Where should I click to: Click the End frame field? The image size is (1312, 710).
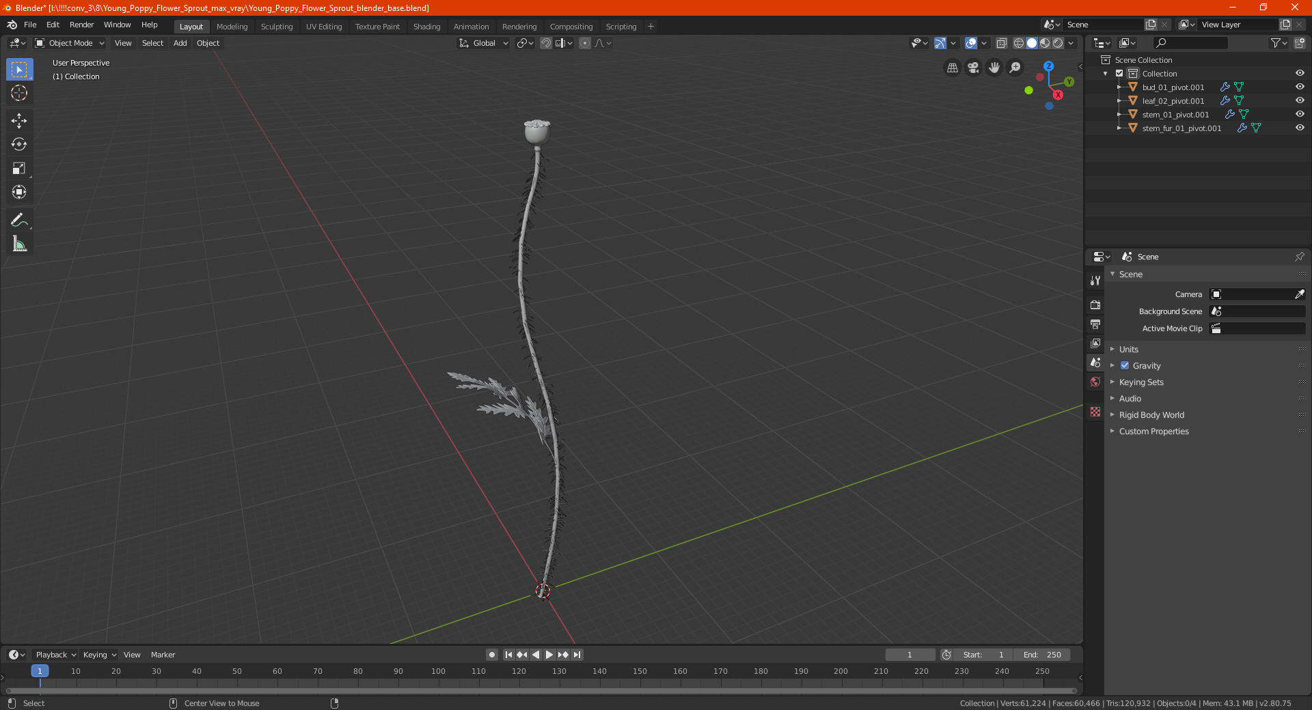(1042, 655)
